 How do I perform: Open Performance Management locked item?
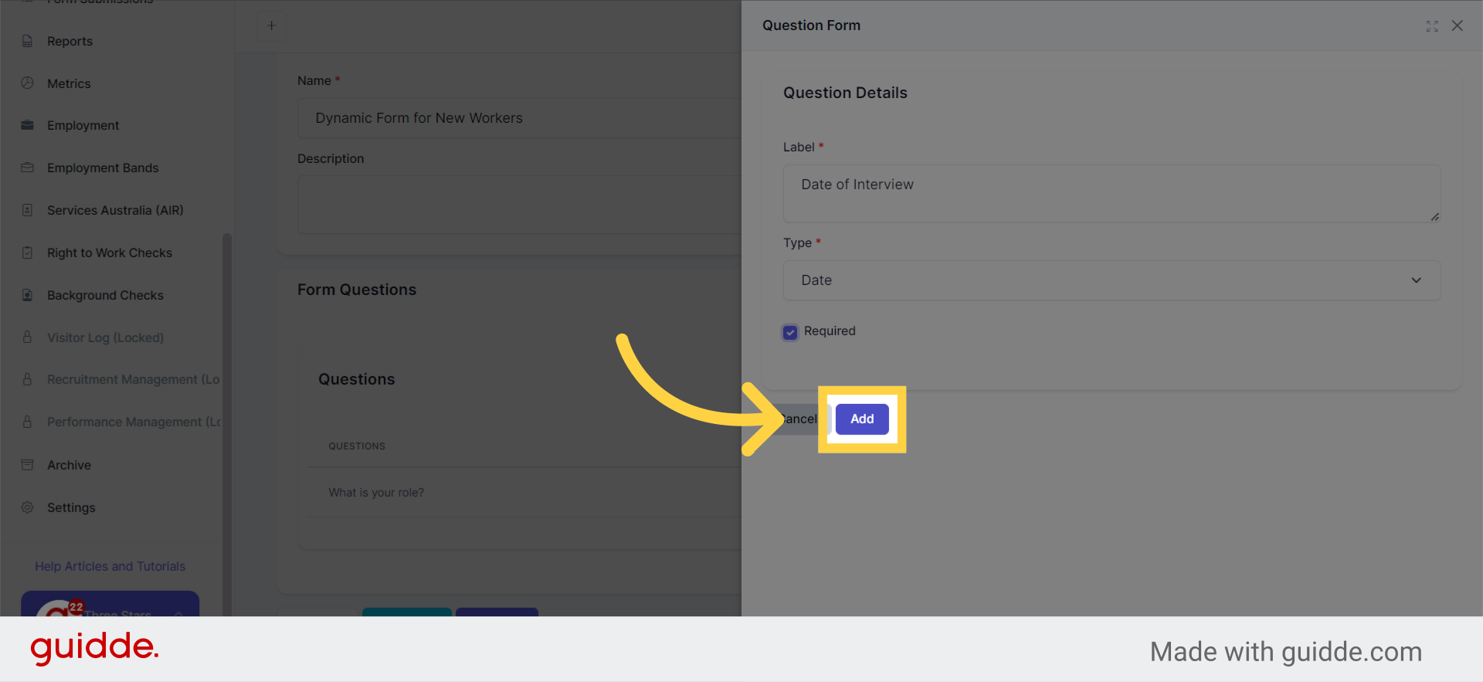tap(134, 422)
